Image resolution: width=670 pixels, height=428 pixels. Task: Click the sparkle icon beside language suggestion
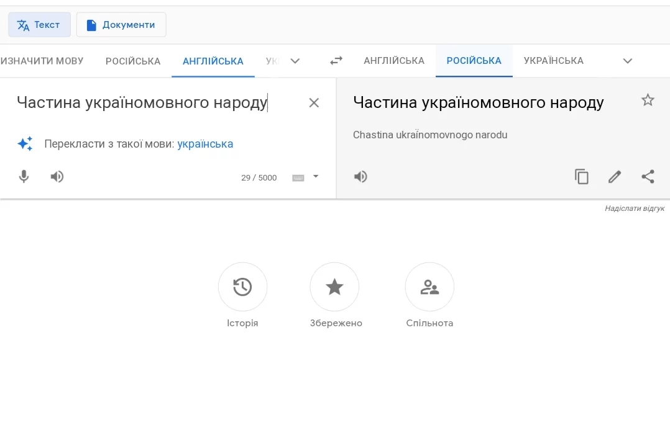pos(25,144)
